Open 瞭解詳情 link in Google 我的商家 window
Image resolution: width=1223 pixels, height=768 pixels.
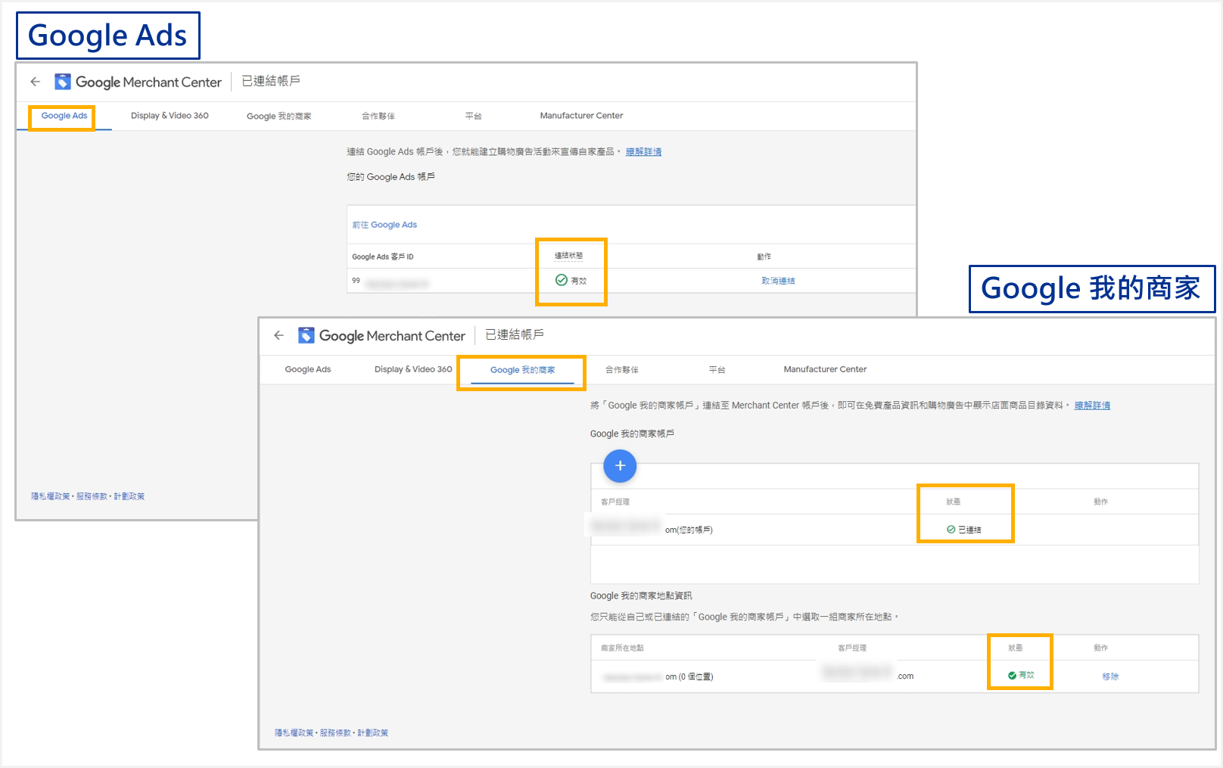click(1092, 406)
